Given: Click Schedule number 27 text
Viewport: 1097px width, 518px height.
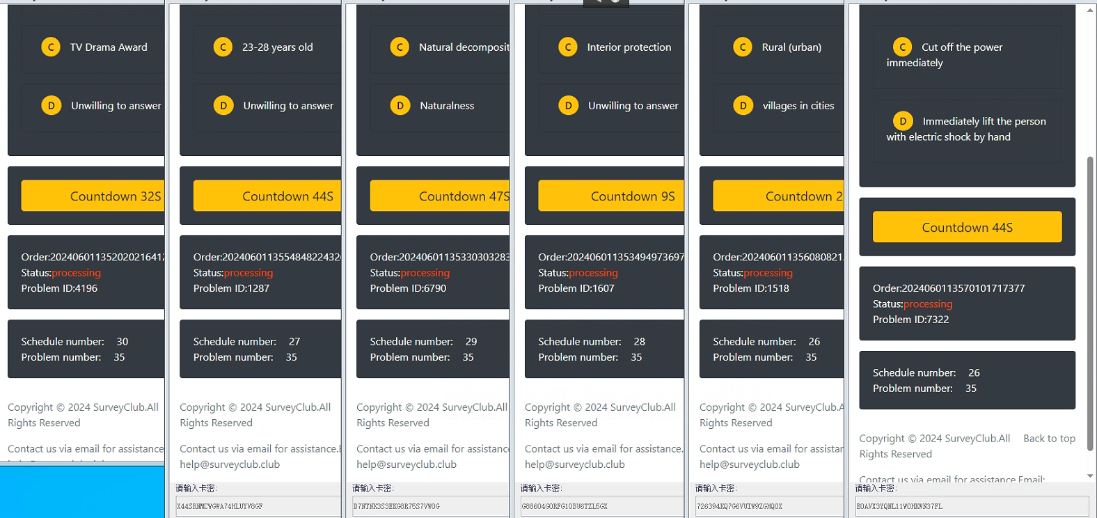Looking at the screenshot, I should 246,341.
